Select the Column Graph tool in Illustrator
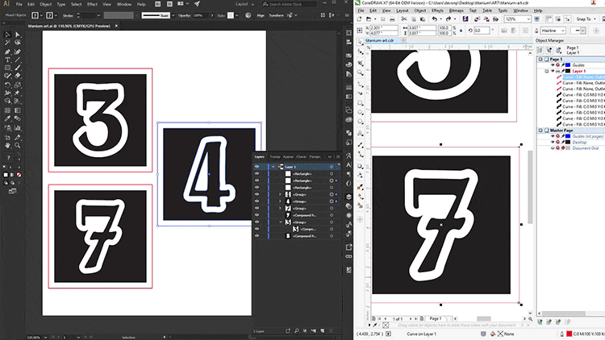605x340 pixels. (x=18, y=127)
